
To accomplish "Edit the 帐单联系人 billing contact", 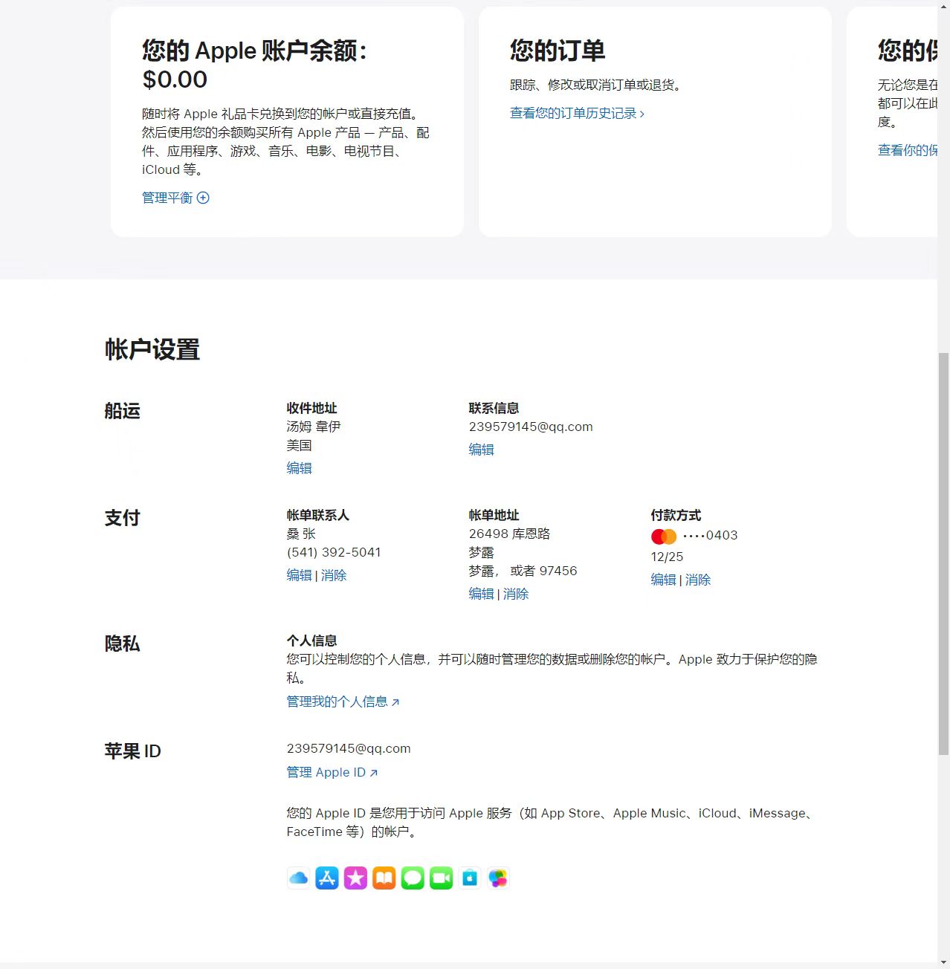I will click(299, 575).
